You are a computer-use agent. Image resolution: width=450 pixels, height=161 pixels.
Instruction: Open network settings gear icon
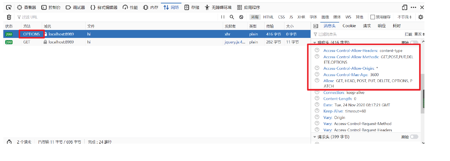point(421,17)
